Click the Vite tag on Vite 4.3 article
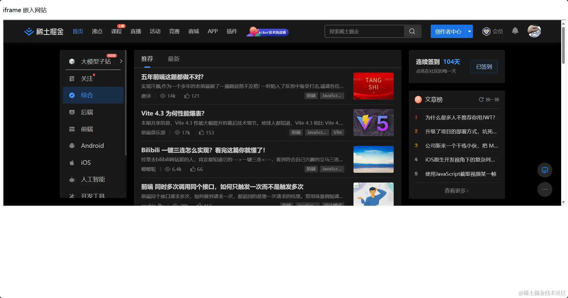 coord(338,132)
